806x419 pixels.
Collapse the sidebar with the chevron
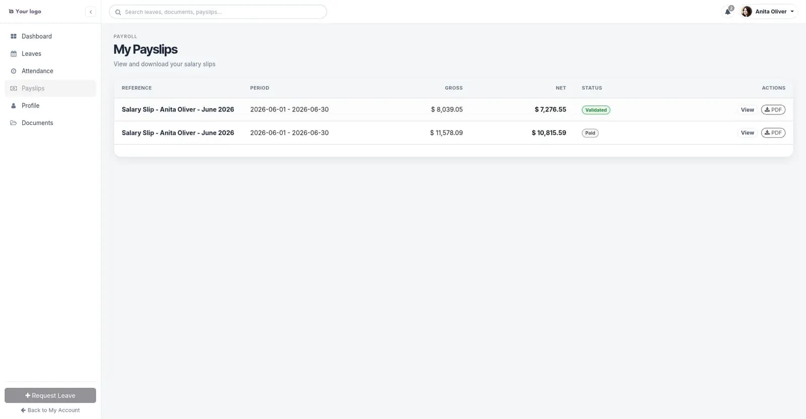[x=91, y=12]
